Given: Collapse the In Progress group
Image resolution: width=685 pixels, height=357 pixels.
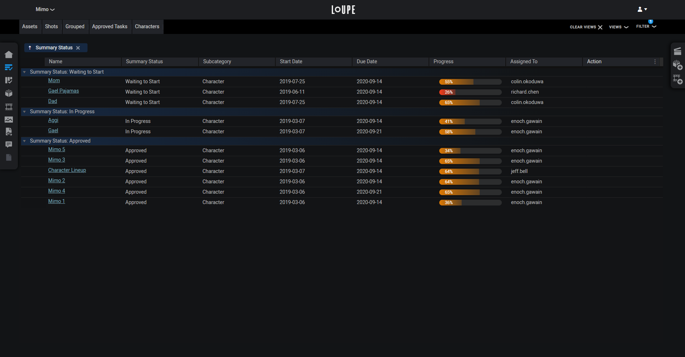Looking at the screenshot, I should click(24, 112).
